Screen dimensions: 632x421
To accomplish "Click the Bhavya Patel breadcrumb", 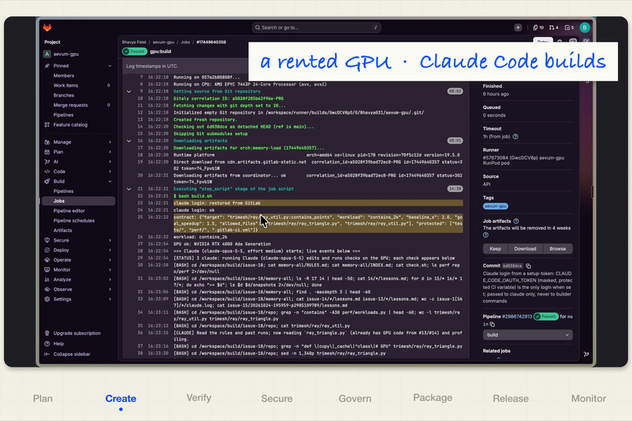I will click(x=134, y=42).
